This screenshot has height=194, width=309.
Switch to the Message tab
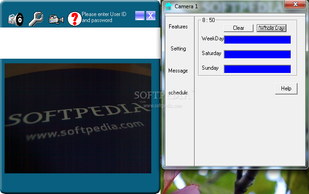[178, 71]
